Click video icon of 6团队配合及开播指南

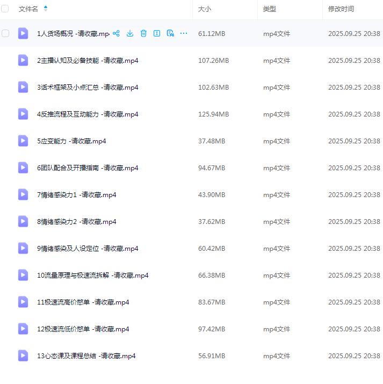click(23, 168)
